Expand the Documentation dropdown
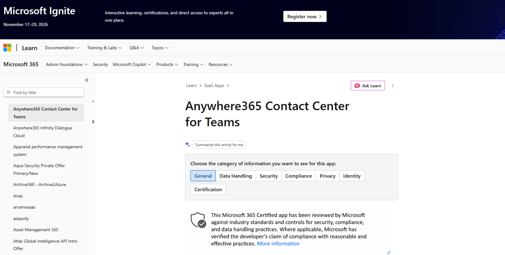Screen dimensions: 505x255 click(x=62, y=48)
